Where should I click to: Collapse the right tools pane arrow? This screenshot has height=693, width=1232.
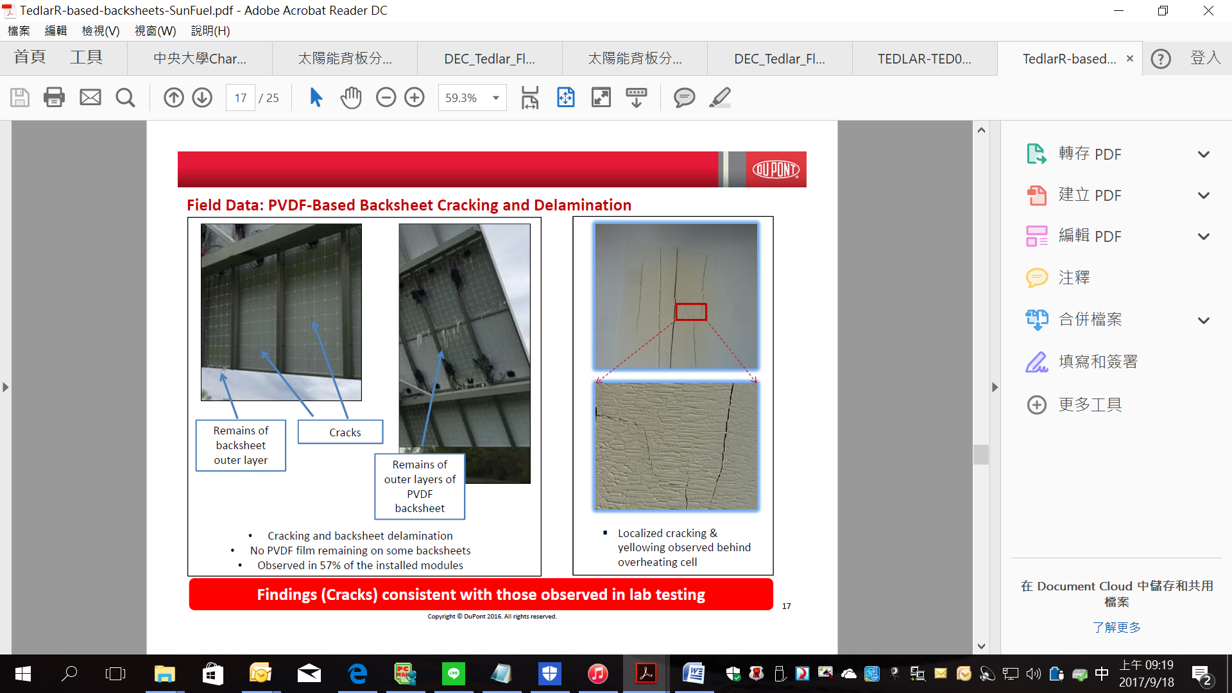click(x=995, y=388)
